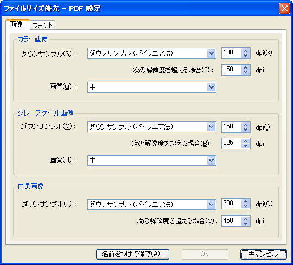Click the dpi(X) label
The height and width of the screenshot is (265, 293).
click(264, 53)
